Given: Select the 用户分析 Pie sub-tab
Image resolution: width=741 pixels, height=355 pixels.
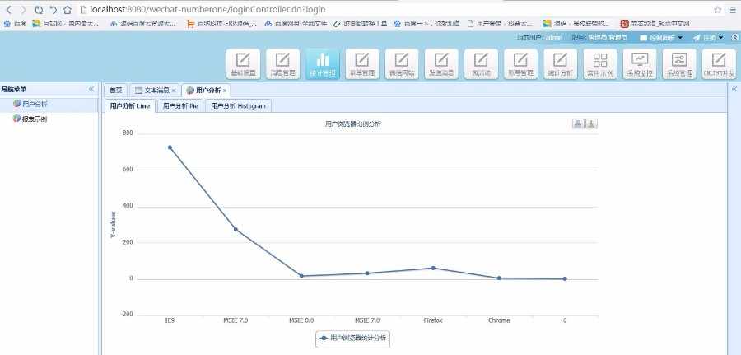Looking at the screenshot, I should (x=180, y=106).
